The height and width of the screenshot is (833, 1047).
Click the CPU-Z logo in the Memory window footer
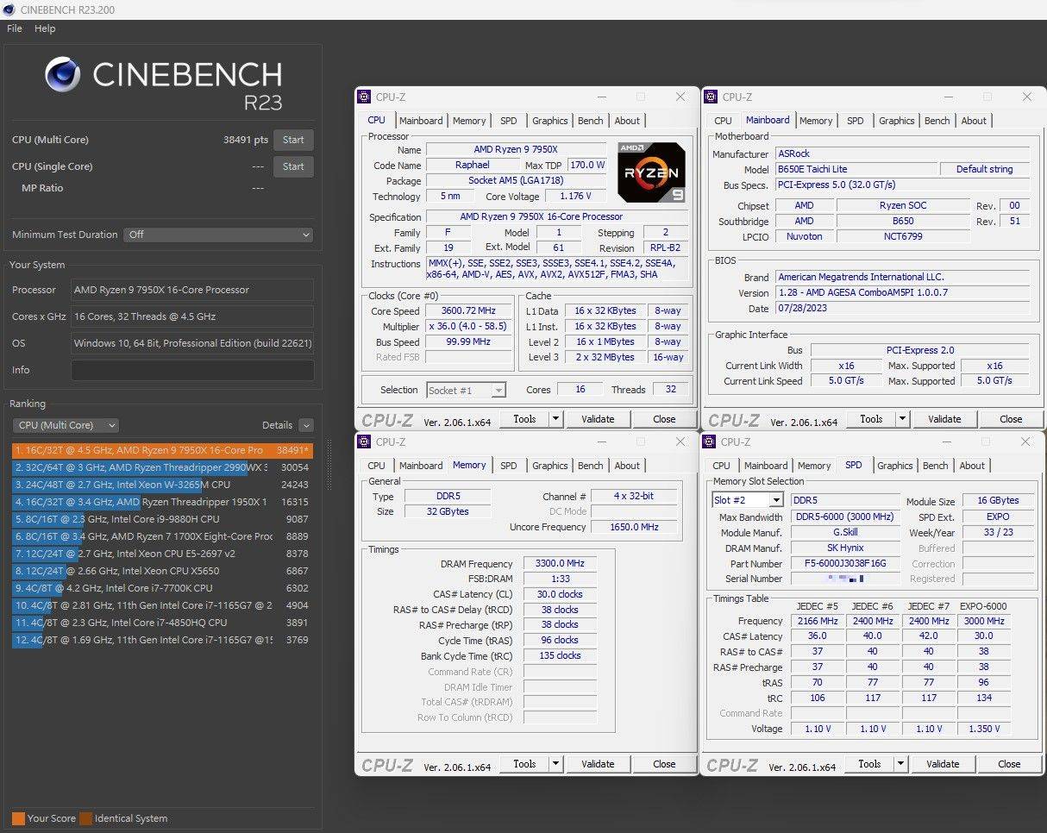pyautogui.click(x=387, y=764)
